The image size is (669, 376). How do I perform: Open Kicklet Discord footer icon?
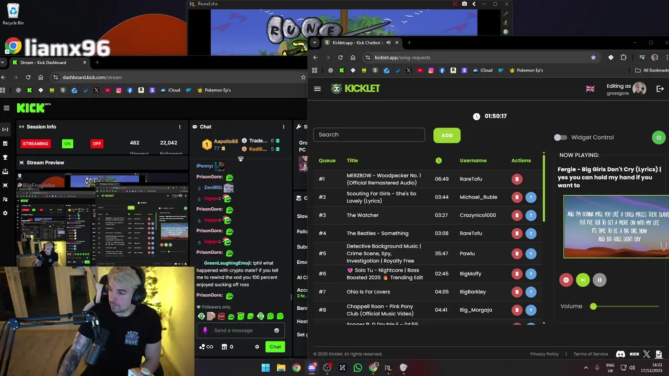point(620,354)
